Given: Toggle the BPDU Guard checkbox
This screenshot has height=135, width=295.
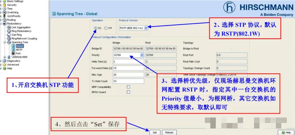Looking at the screenshot, I should coord(128,92).
